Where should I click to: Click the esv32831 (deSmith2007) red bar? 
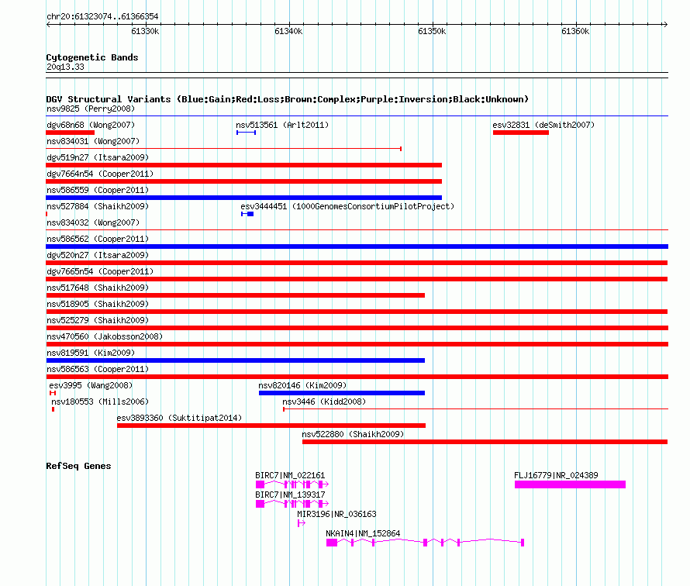(520, 133)
